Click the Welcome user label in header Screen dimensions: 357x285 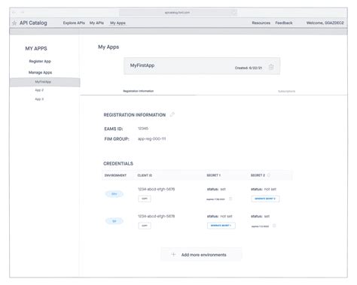[x=325, y=23]
